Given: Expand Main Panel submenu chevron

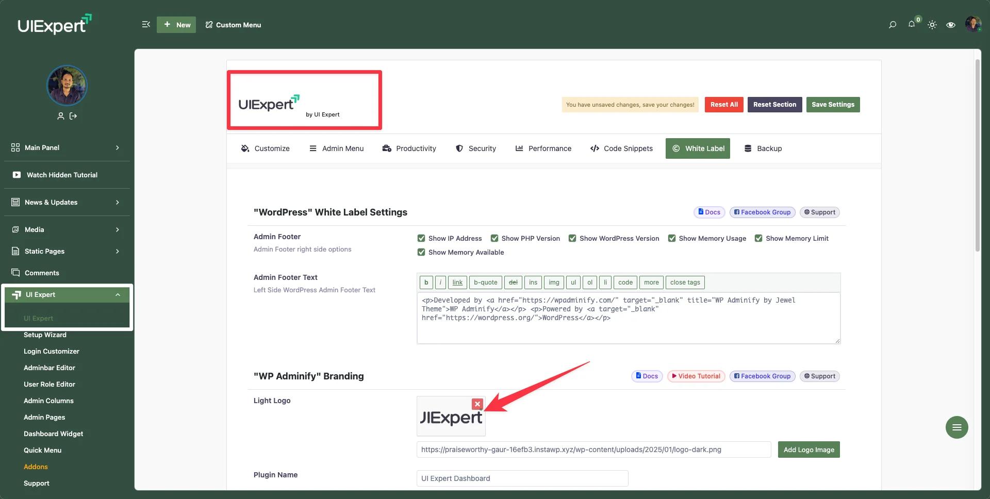Looking at the screenshot, I should pos(118,147).
